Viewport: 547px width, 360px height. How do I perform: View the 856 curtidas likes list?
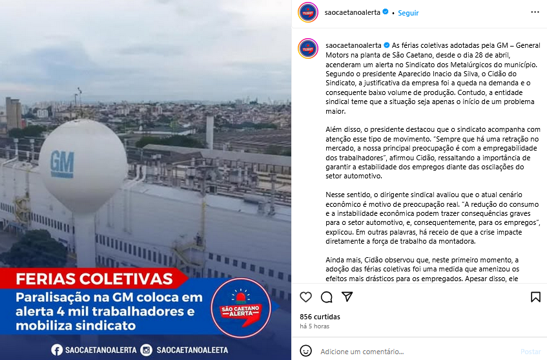point(320,317)
